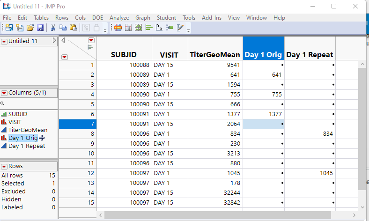Open the Rows panel red triangle menu

click(x=4, y=167)
